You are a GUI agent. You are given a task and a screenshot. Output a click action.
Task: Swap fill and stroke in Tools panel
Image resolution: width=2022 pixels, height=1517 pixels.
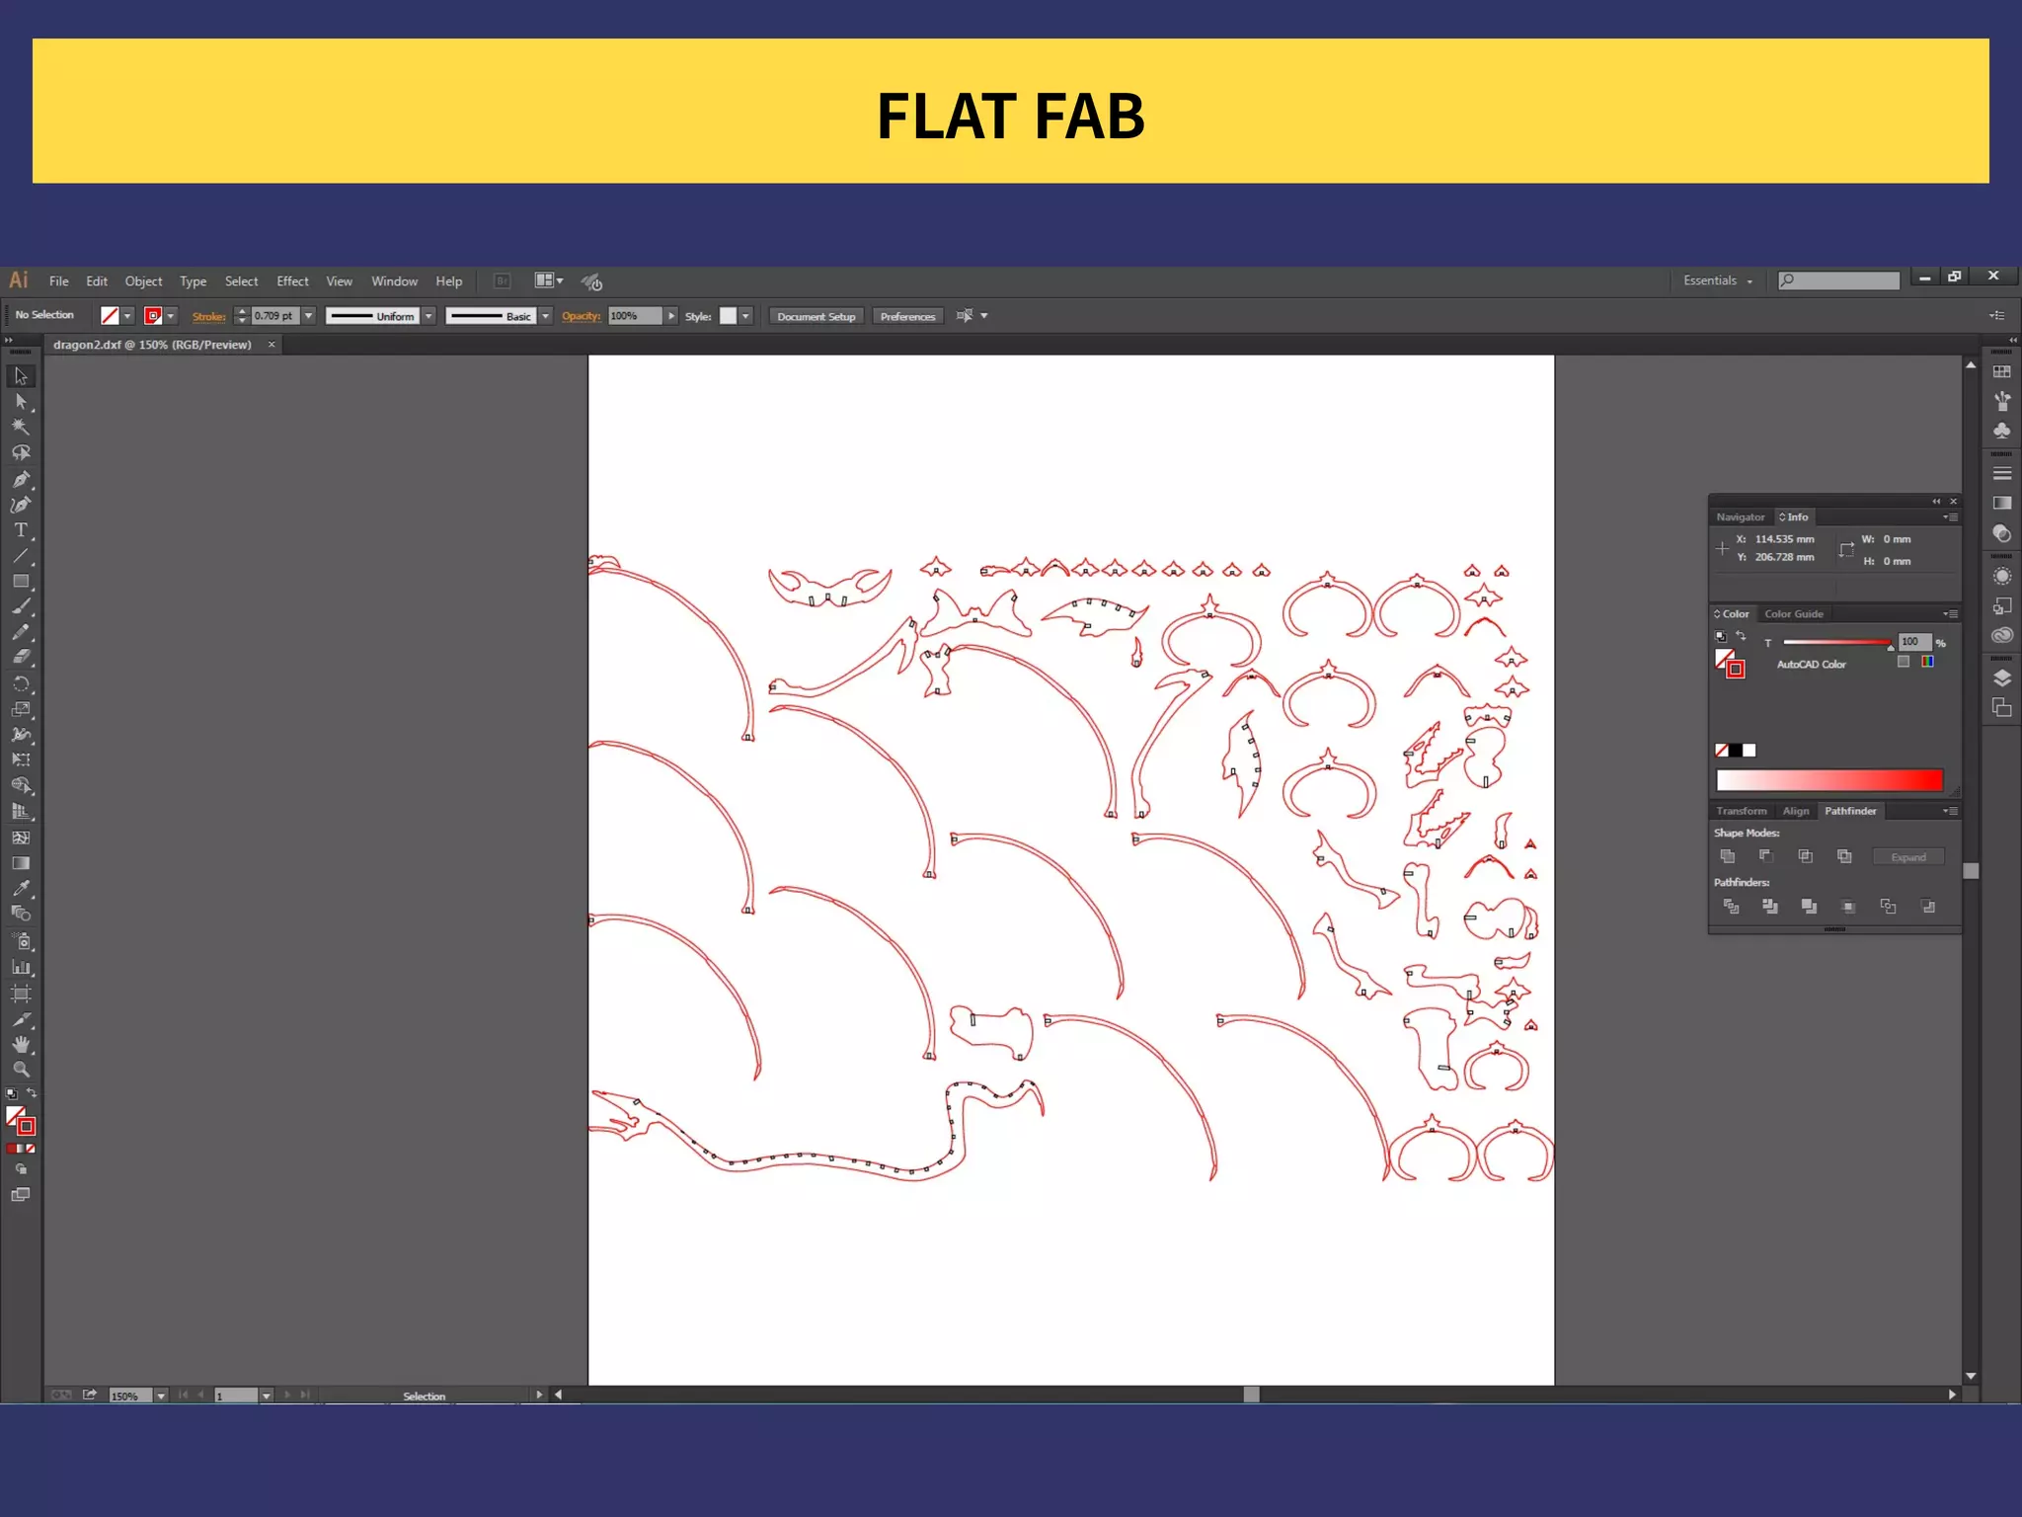pyautogui.click(x=32, y=1093)
